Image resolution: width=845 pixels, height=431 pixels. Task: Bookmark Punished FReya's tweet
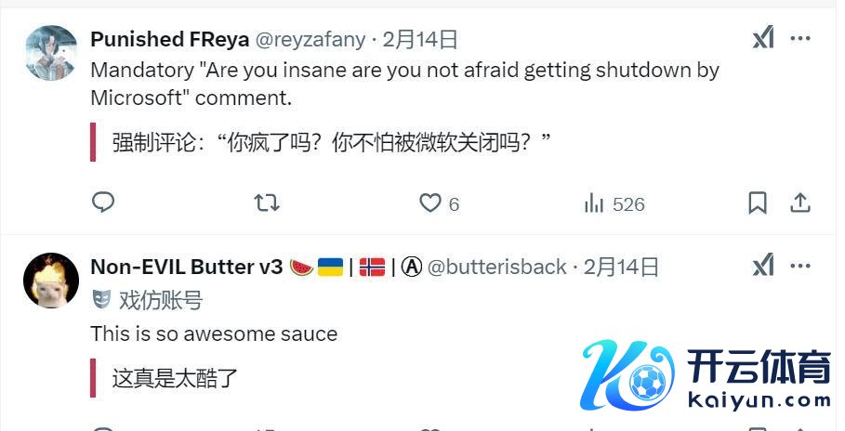tap(758, 203)
